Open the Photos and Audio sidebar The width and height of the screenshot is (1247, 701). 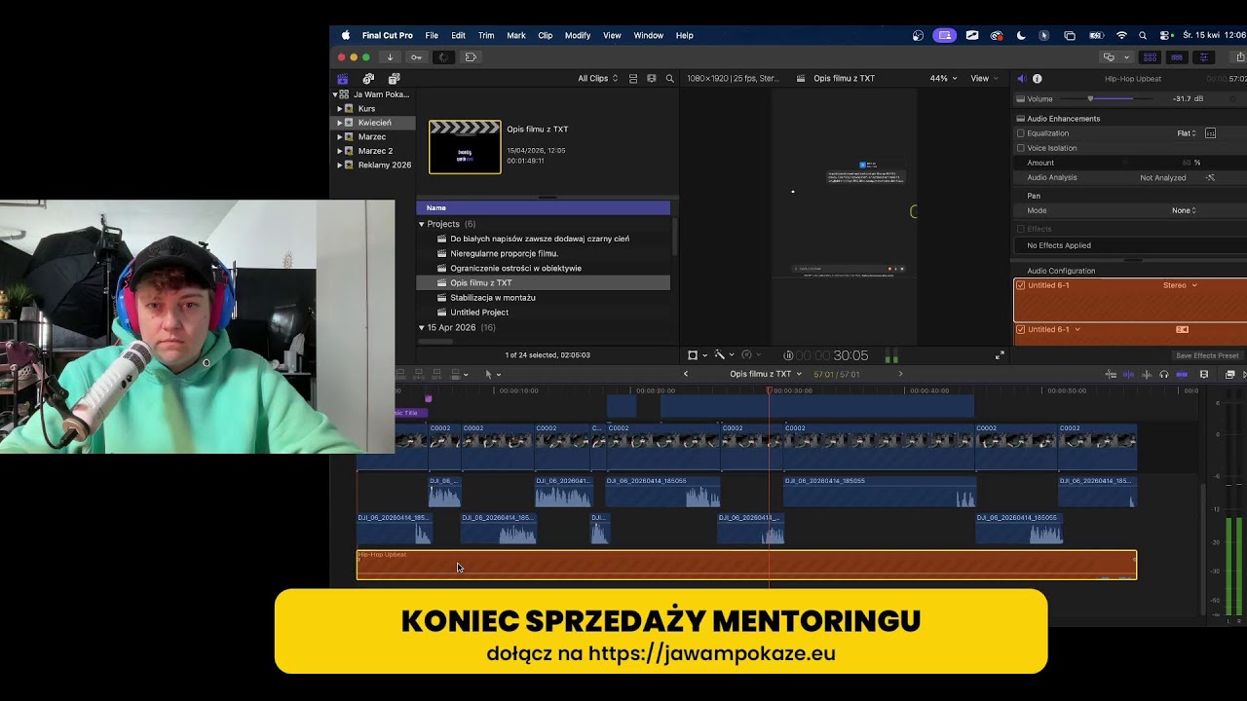[x=368, y=79]
